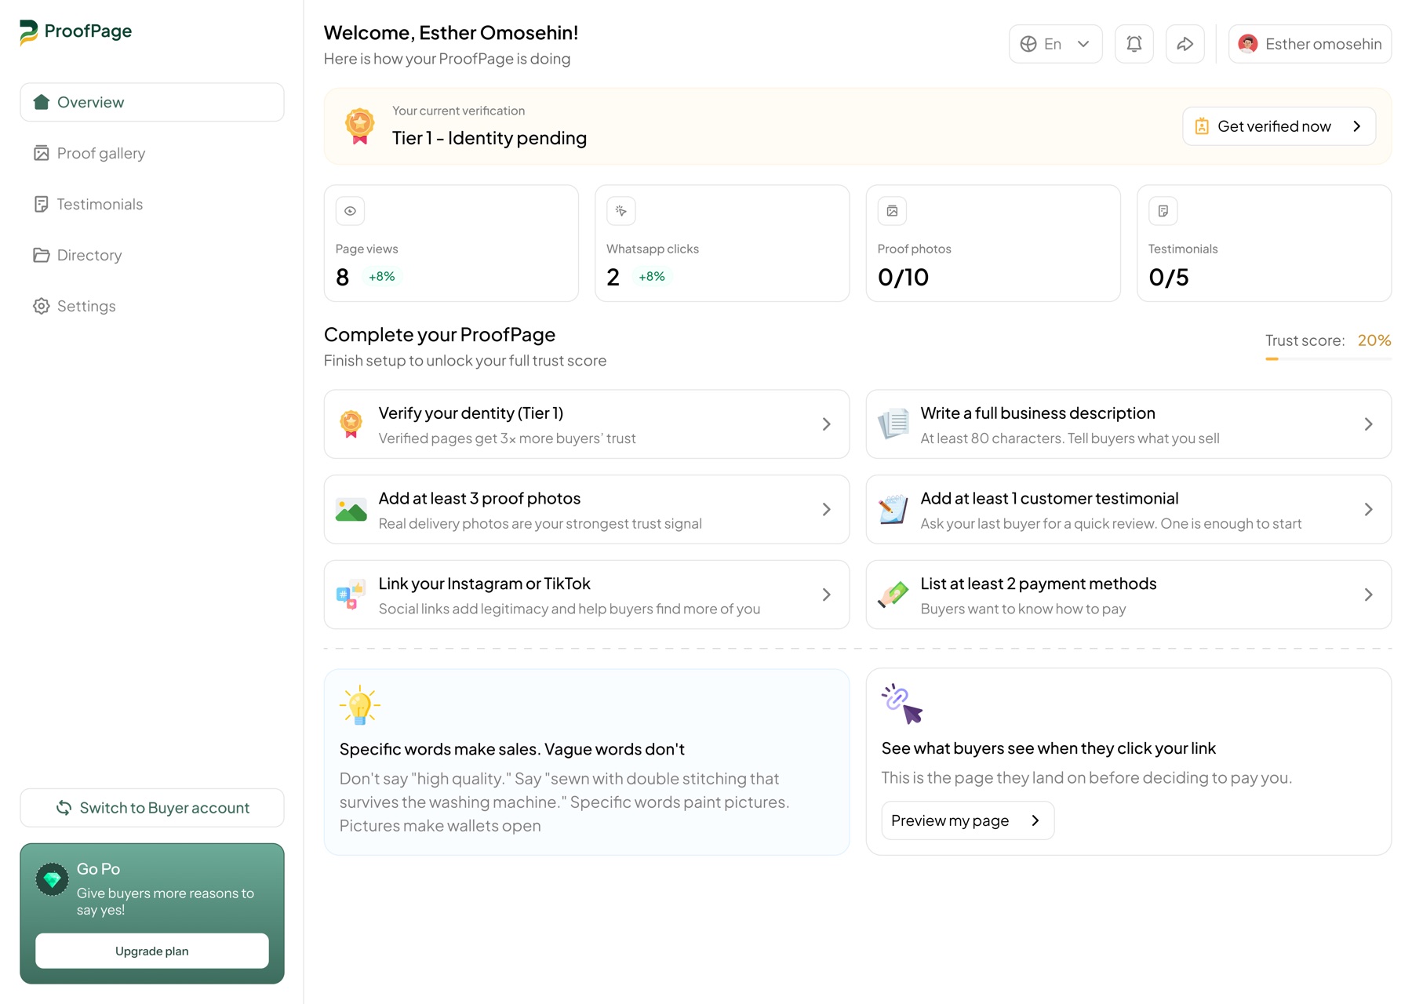Click Whatsapp clicks +8% badge
The width and height of the screenshot is (1412, 1004).
[x=652, y=277]
